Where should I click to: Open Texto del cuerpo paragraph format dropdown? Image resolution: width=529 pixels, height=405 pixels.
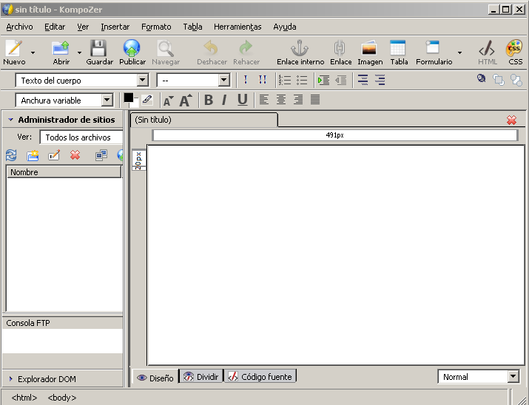point(82,81)
